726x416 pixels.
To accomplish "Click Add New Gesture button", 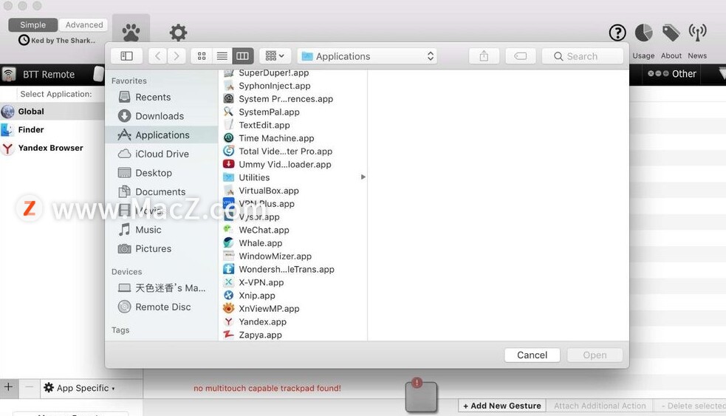I will pos(502,406).
